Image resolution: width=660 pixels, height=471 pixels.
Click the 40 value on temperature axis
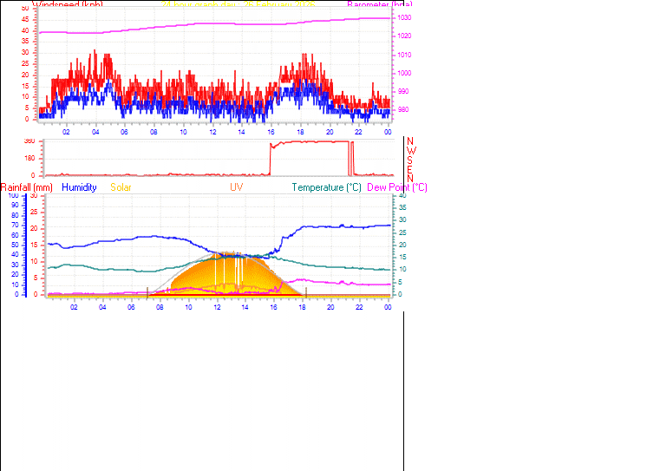399,196
